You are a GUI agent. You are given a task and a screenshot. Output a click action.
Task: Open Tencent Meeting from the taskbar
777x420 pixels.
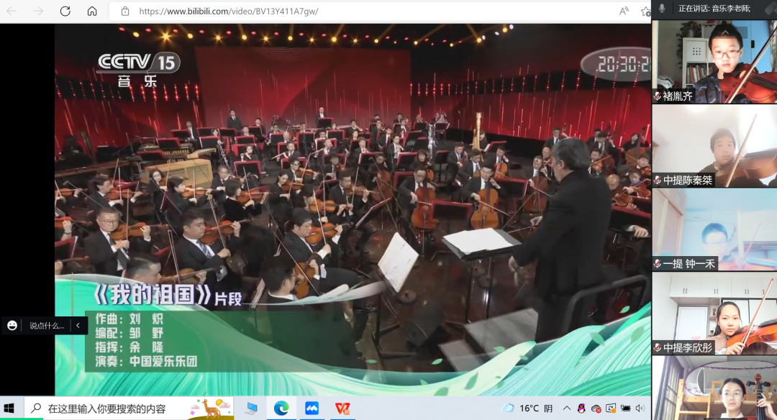pos(312,408)
